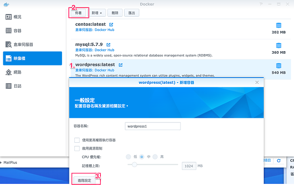Viewport: 294px width, 185px height.
Task: Click the 1024 MB memory input field
Action: pyautogui.click(x=189, y=166)
